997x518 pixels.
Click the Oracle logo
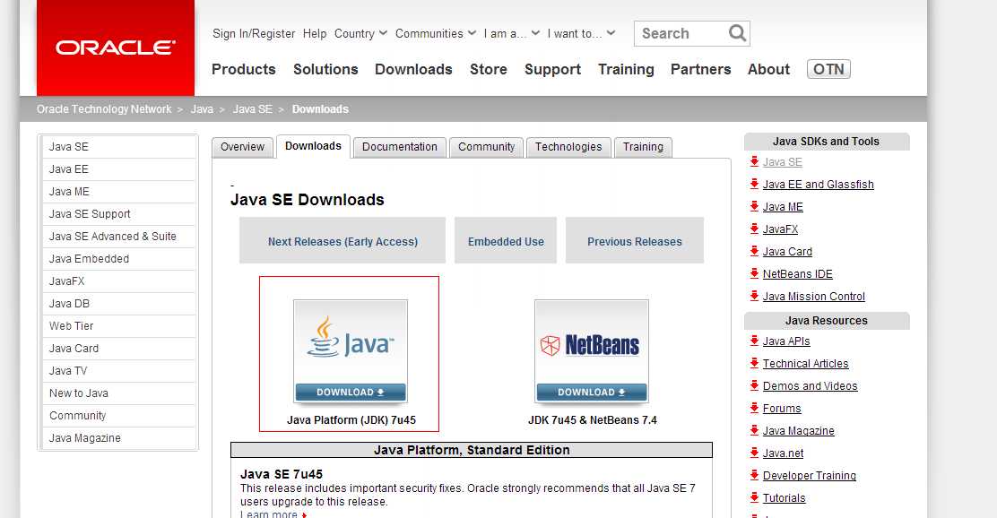tap(115, 47)
